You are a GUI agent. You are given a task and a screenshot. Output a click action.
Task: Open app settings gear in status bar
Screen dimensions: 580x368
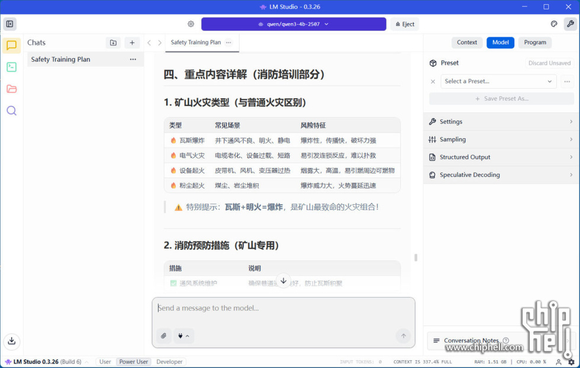point(572,361)
